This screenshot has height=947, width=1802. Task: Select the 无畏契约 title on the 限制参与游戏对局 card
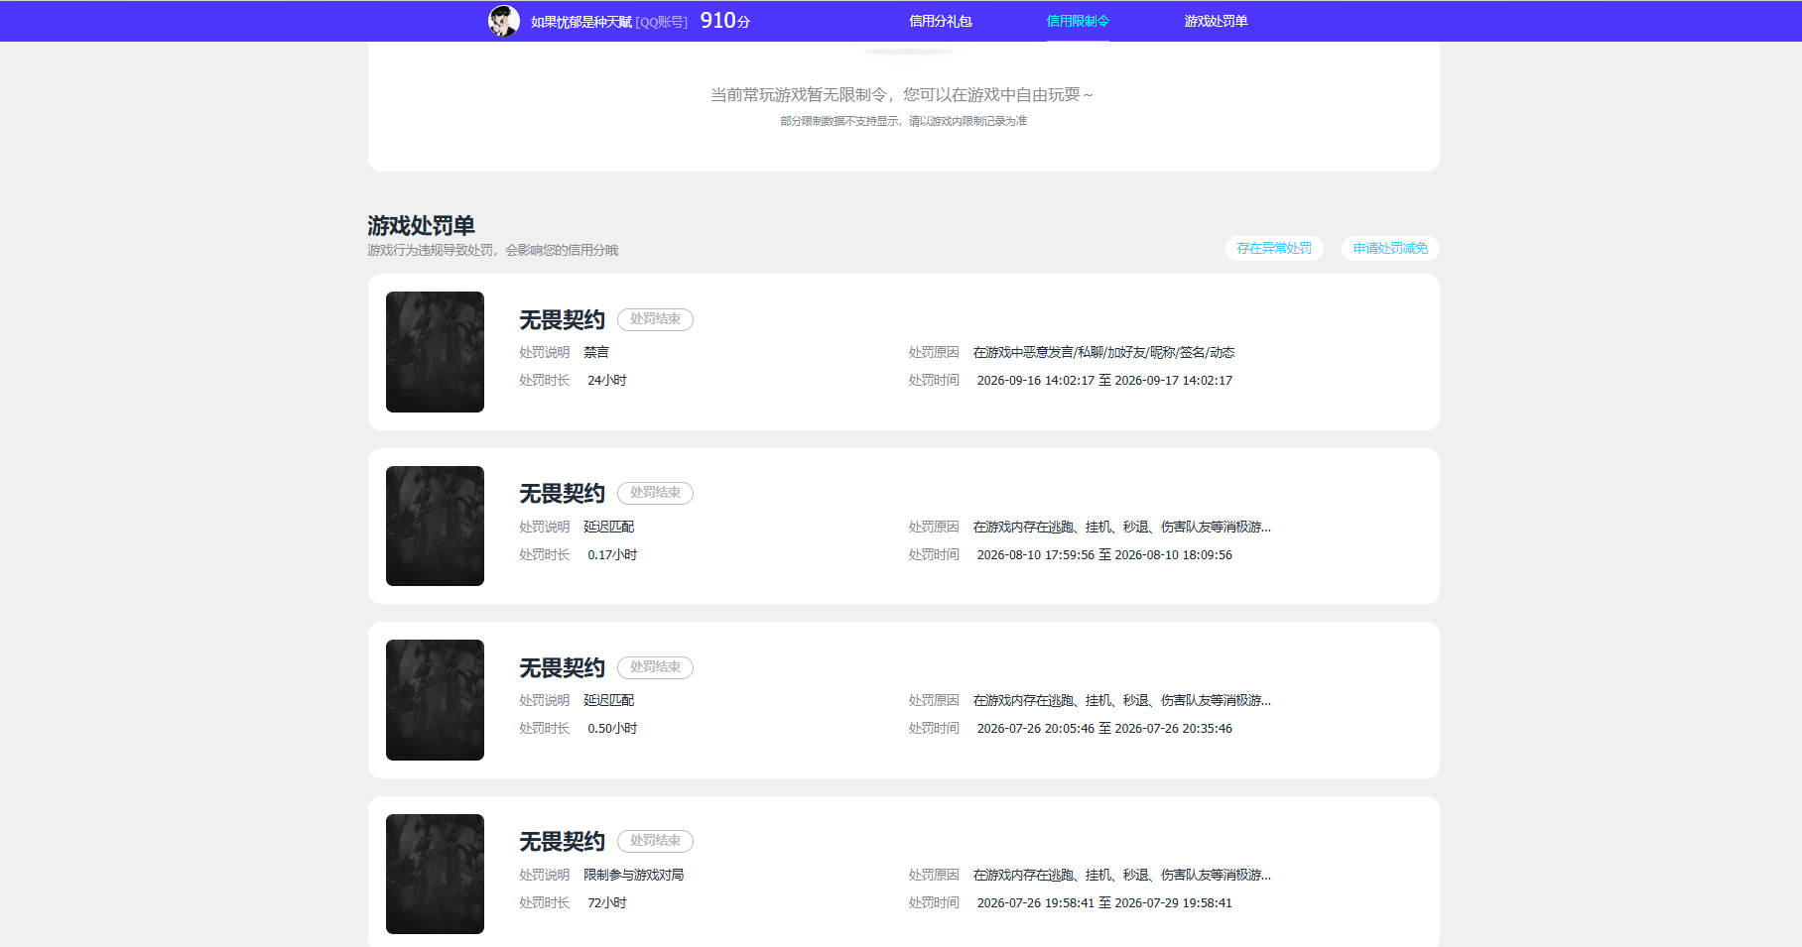(x=562, y=842)
